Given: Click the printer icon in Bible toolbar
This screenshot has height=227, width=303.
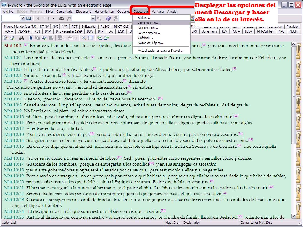Looking at the screenshot, I should click(12, 38).
